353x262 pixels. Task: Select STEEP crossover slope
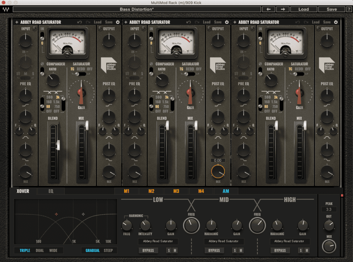108,250
